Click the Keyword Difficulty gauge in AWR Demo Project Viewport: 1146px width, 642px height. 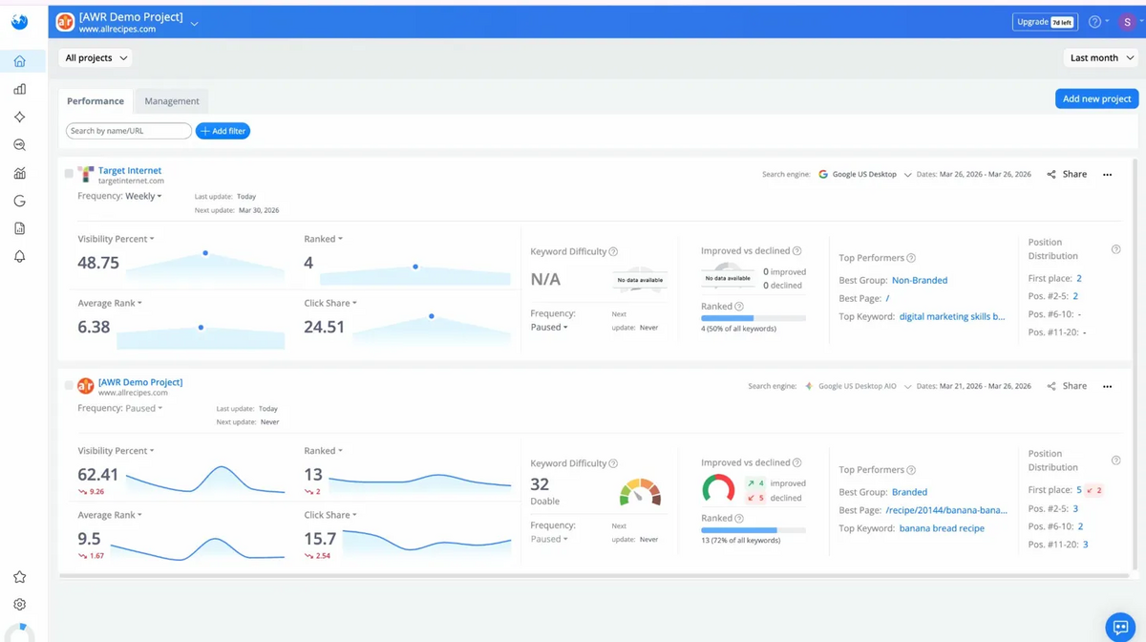[640, 492]
